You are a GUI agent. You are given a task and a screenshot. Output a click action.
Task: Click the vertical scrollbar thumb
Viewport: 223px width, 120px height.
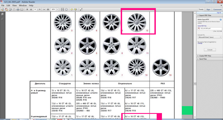coord(195,84)
